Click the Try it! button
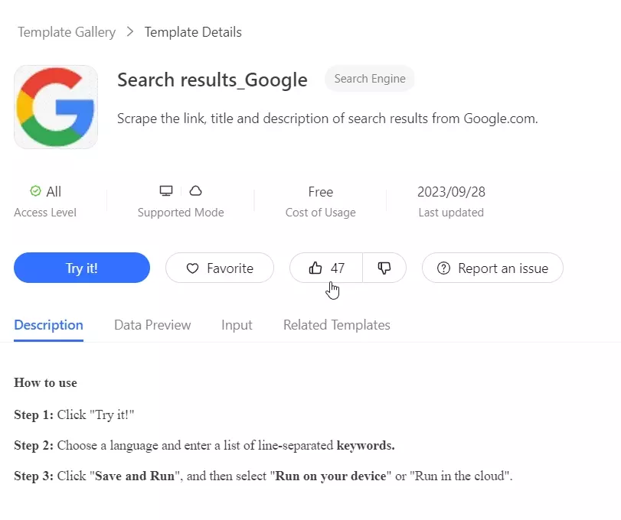The width and height of the screenshot is (621, 520). (81, 268)
